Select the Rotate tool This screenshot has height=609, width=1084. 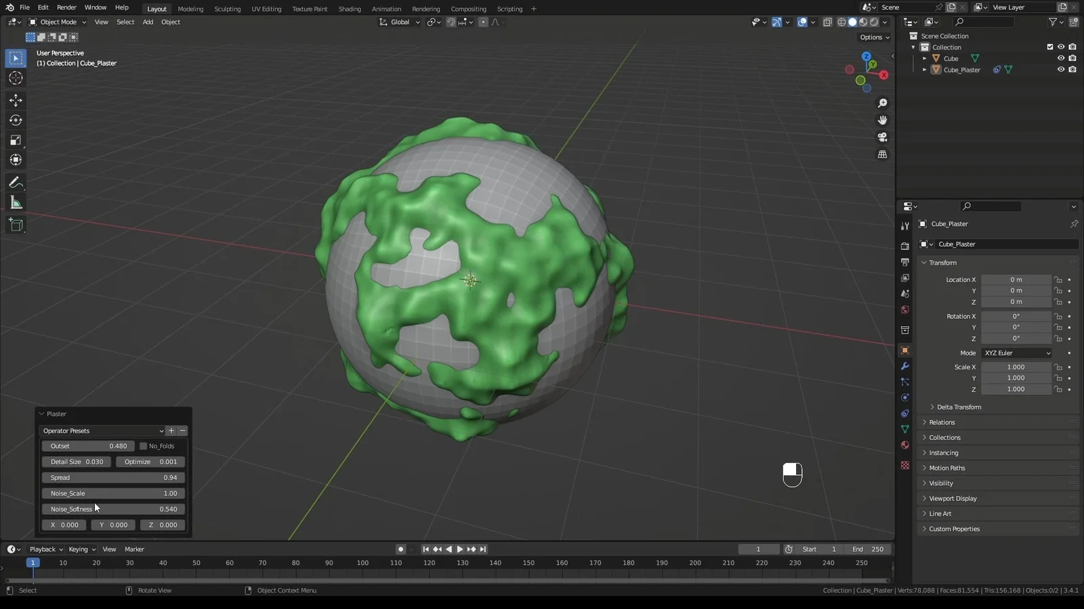click(15, 120)
